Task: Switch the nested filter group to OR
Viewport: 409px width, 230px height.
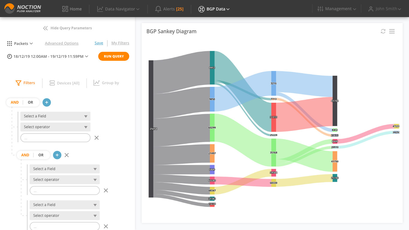Action: (41, 155)
